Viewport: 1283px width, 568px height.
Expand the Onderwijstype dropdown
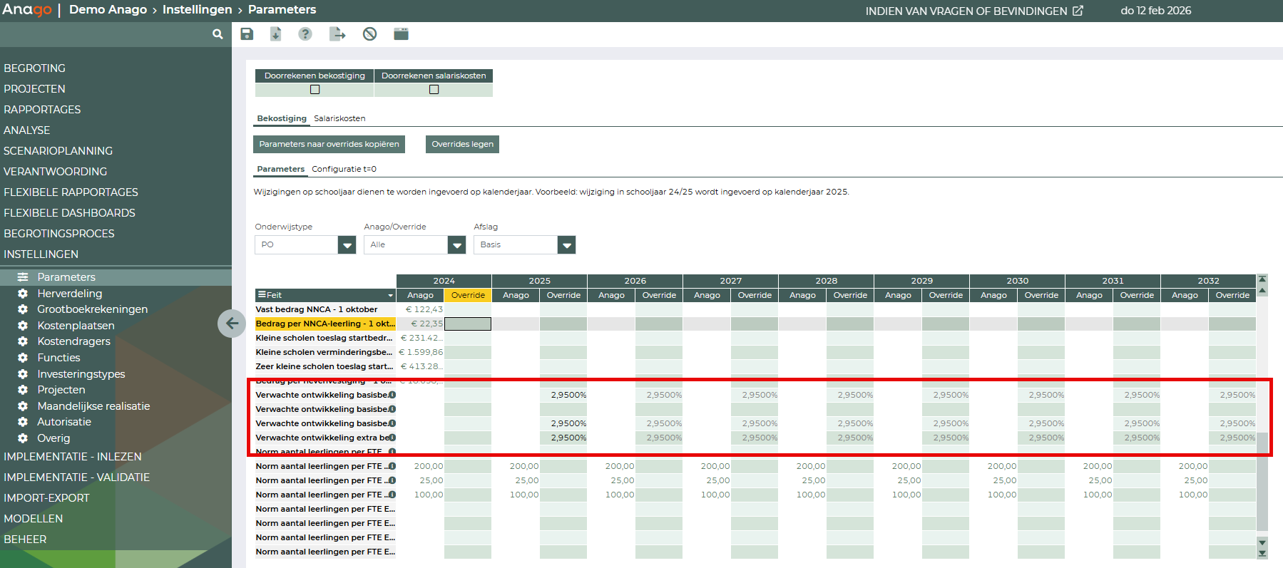[347, 245]
